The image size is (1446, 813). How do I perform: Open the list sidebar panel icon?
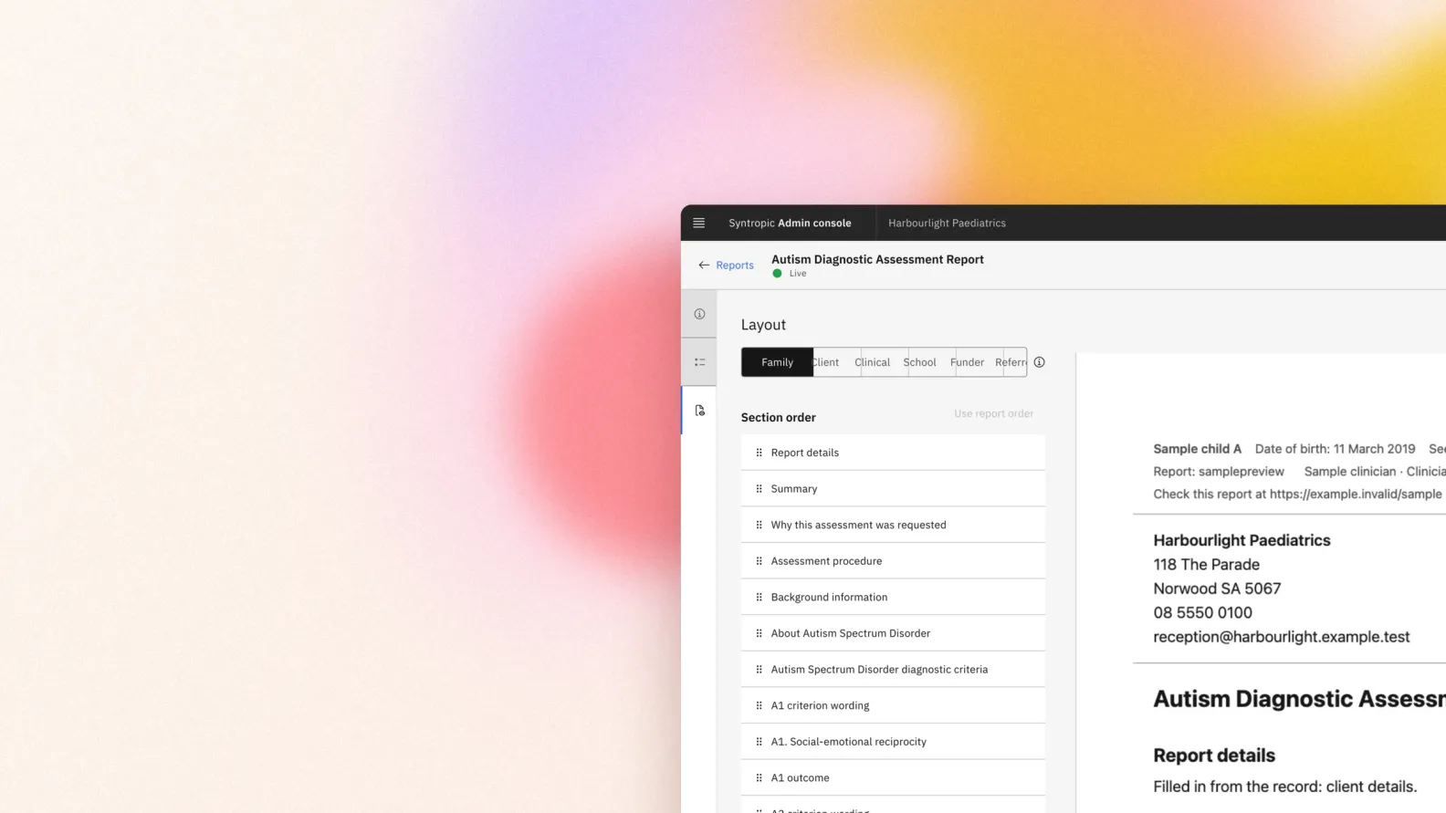pos(699,362)
